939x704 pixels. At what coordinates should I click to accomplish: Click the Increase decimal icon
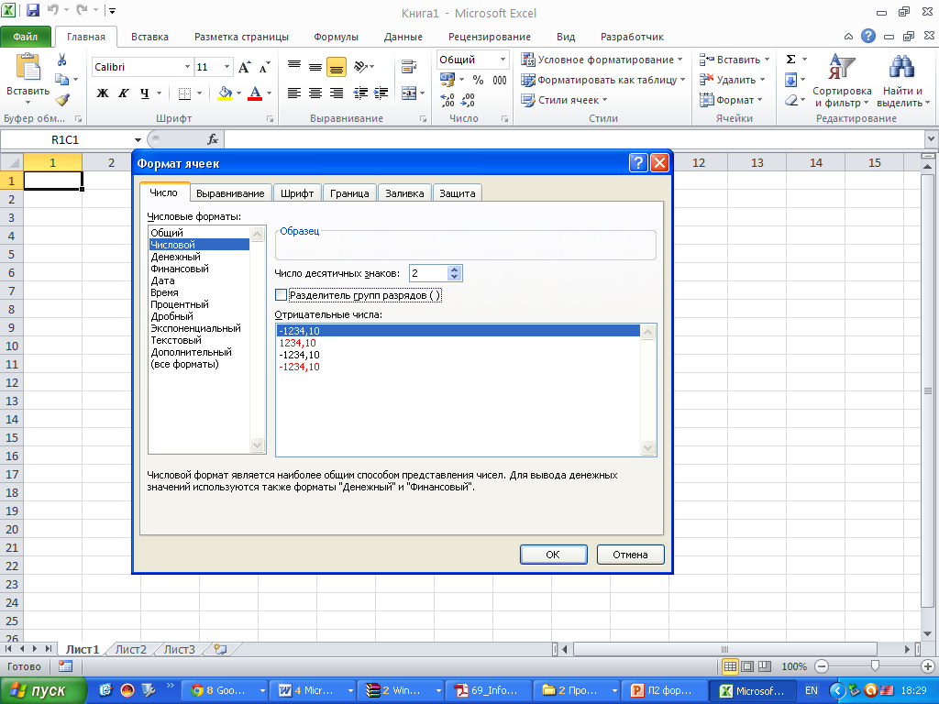pyautogui.click(x=447, y=100)
